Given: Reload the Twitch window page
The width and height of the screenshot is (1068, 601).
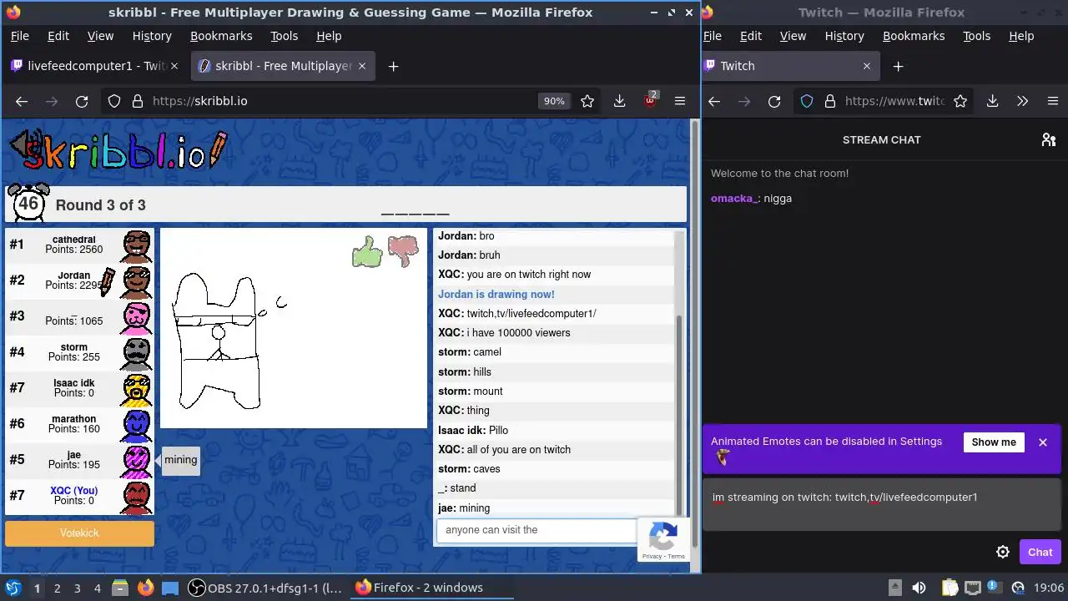Looking at the screenshot, I should (774, 101).
